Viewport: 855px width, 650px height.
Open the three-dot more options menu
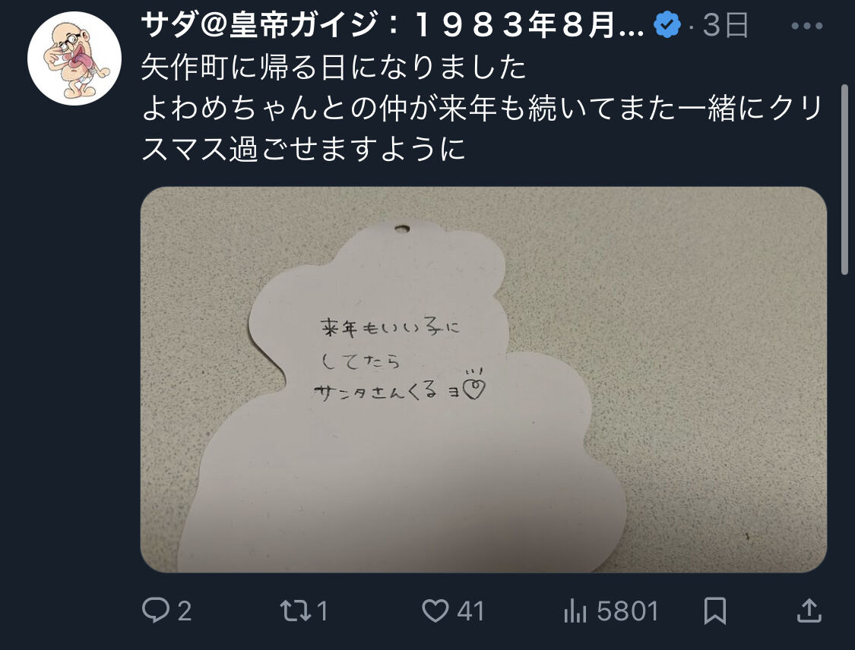pos(806,26)
